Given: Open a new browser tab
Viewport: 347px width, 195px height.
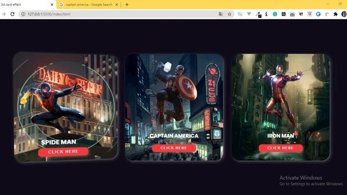Looking at the screenshot, I should tap(127, 5).
